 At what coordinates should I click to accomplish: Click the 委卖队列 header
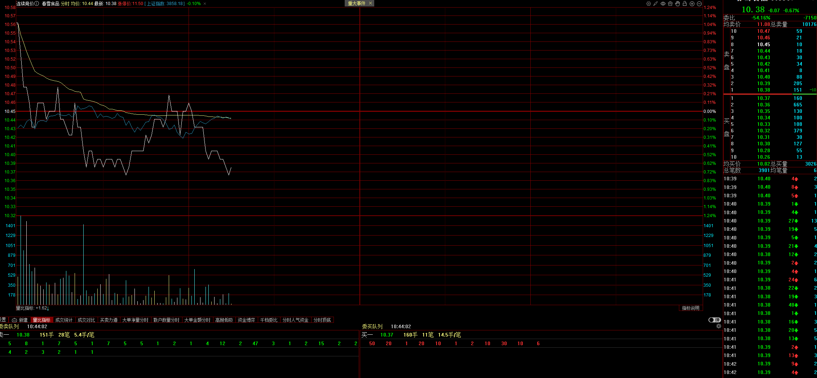click(9, 326)
